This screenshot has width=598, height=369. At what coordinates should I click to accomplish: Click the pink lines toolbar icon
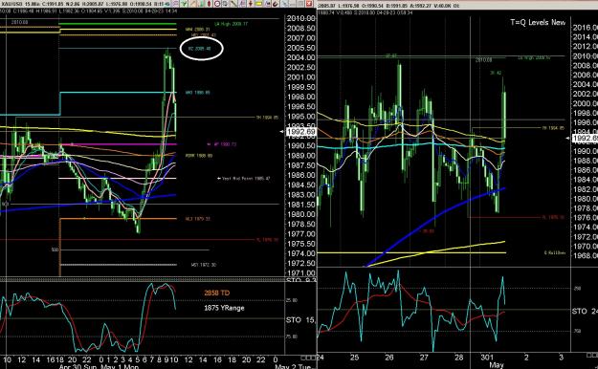tap(175, 4)
